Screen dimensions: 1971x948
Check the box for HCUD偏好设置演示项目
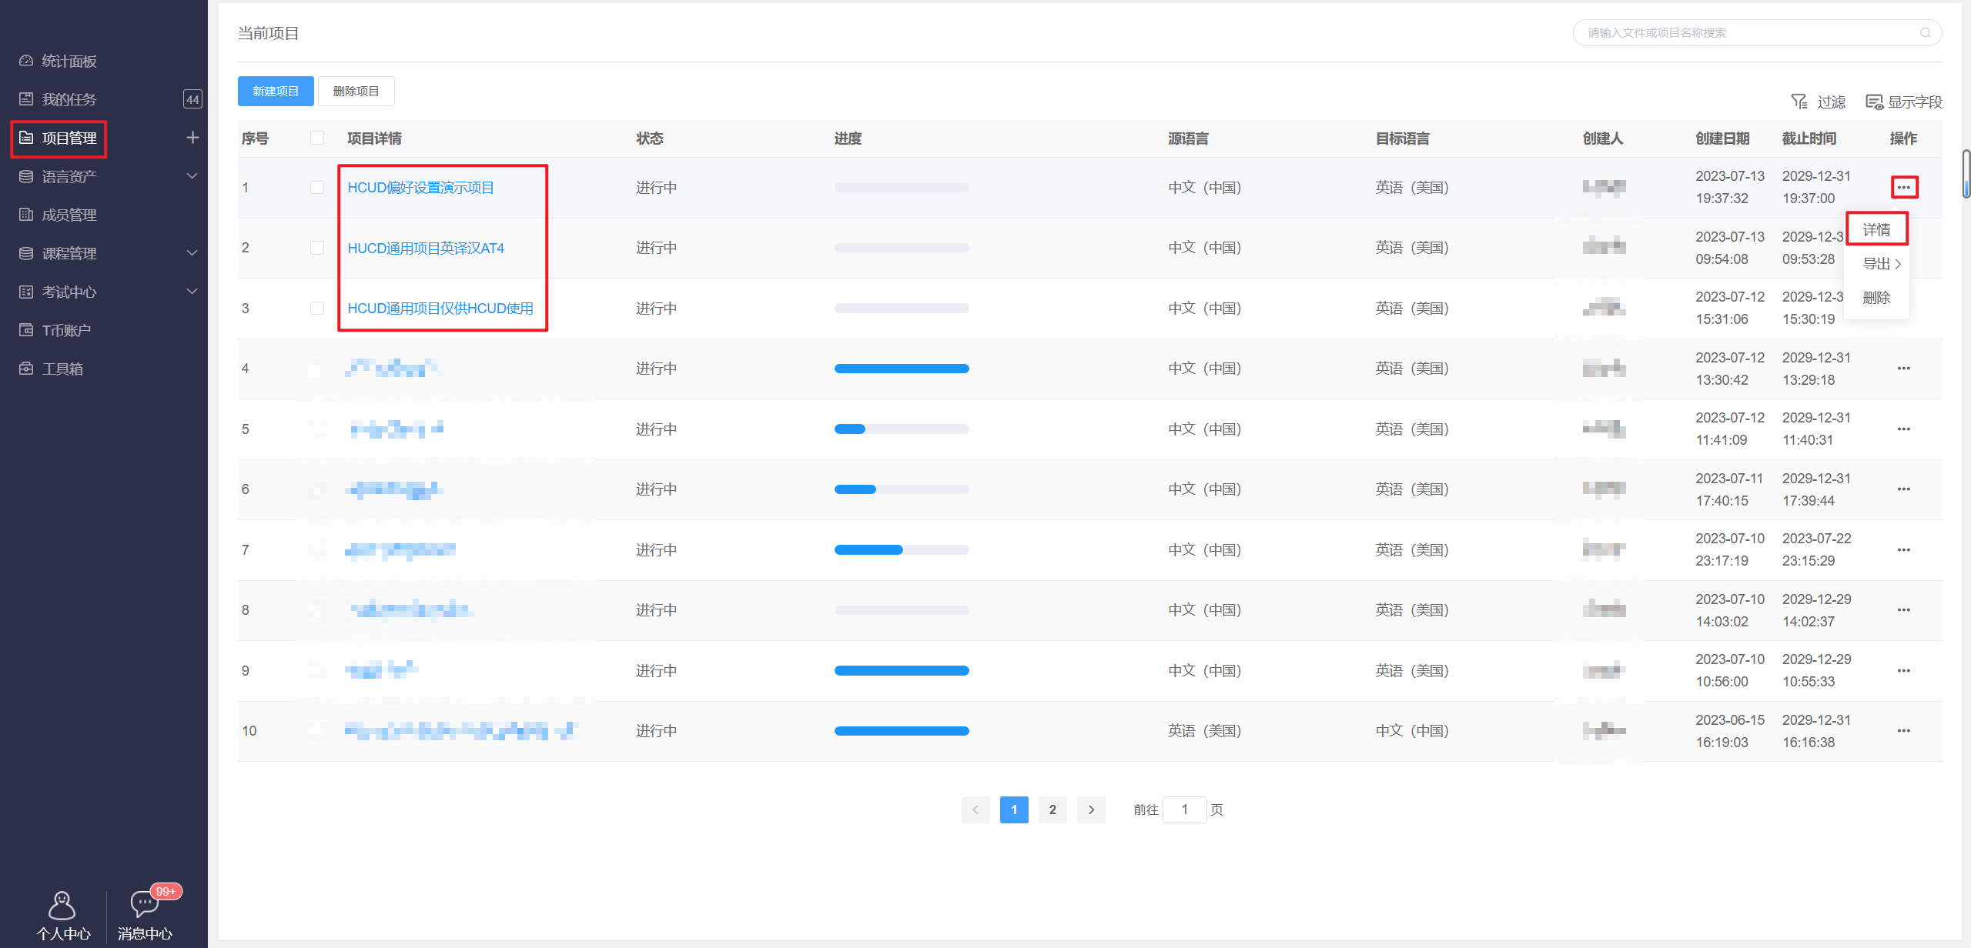click(x=317, y=188)
